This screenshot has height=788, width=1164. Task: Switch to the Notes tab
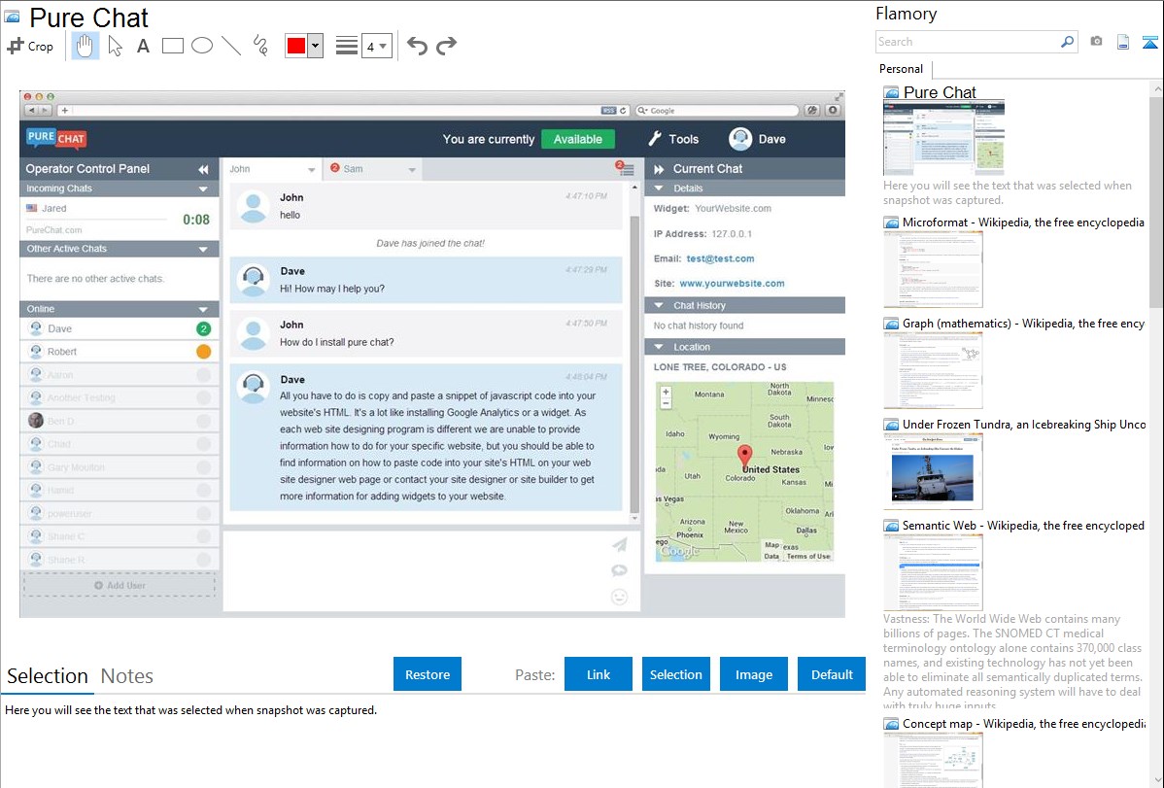click(127, 676)
